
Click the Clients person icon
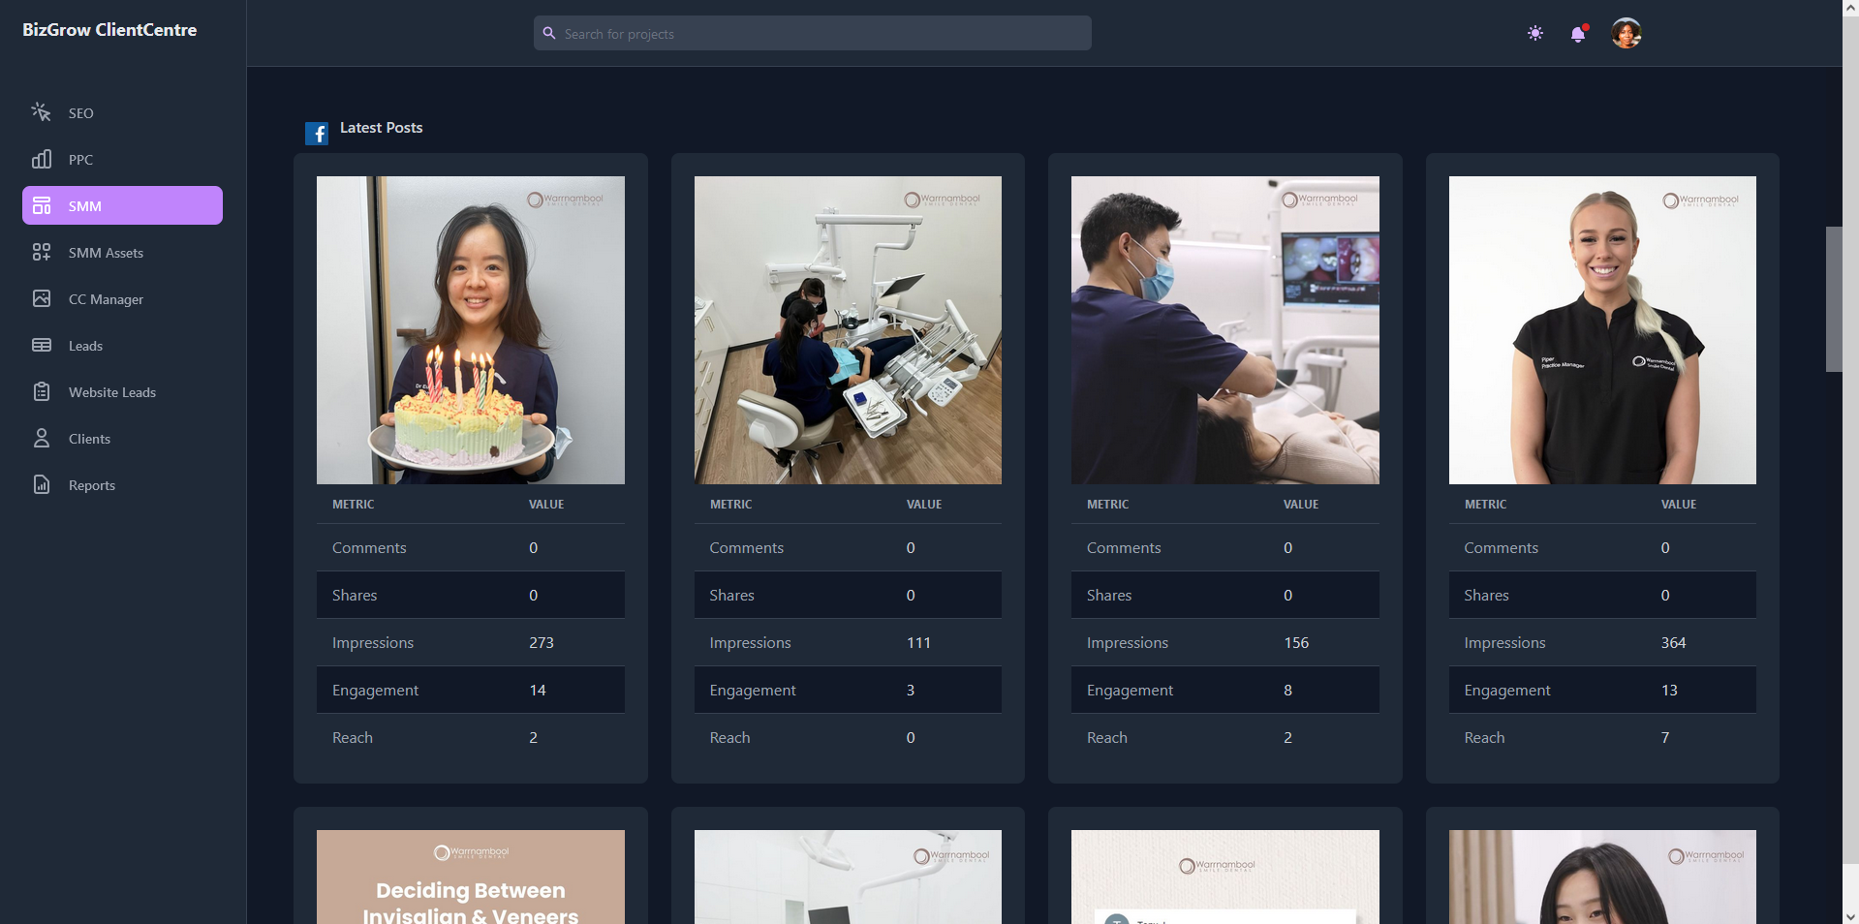41,438
